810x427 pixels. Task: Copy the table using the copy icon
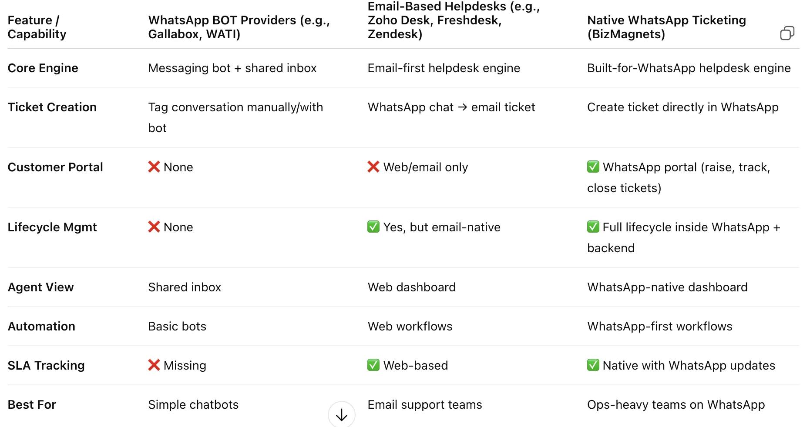click(x=787, y=33)
